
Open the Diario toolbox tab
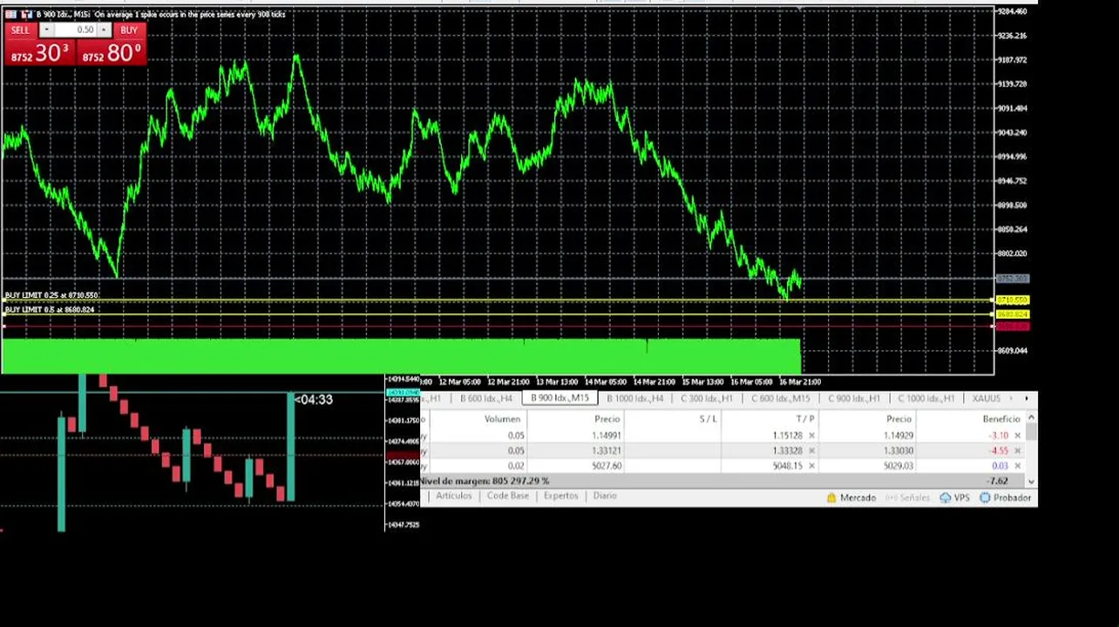click(605, 496)
